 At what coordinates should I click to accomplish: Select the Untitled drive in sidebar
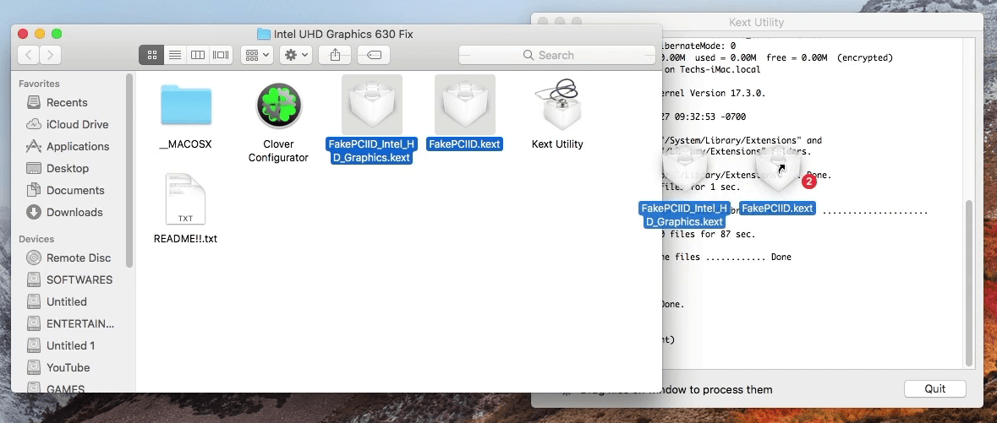[66, 301]
